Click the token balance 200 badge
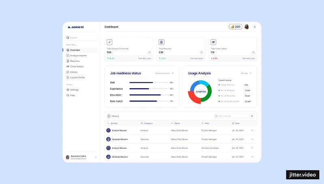324x184 pixels. coord(235,27)
